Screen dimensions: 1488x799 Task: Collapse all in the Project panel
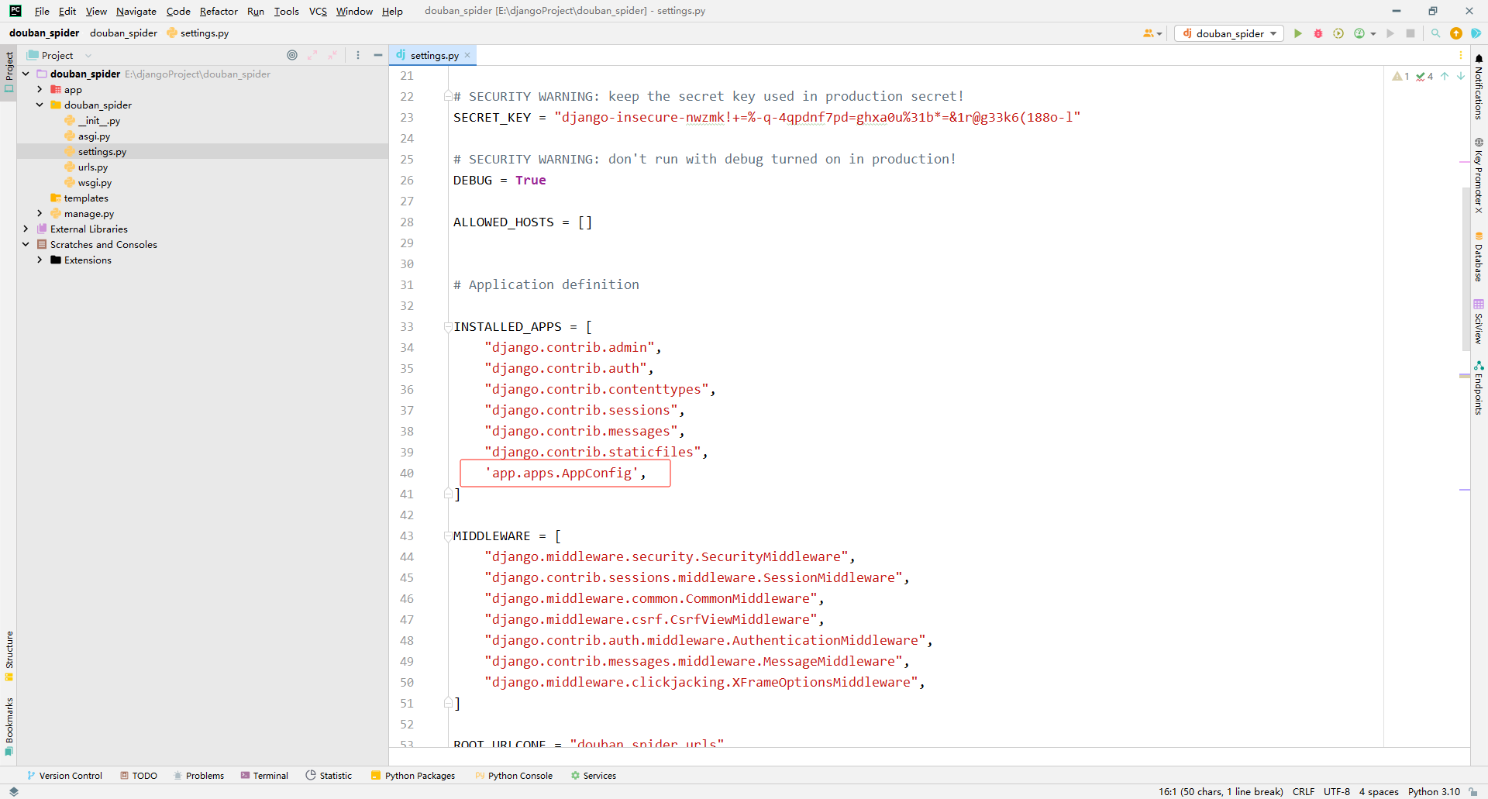332,55
